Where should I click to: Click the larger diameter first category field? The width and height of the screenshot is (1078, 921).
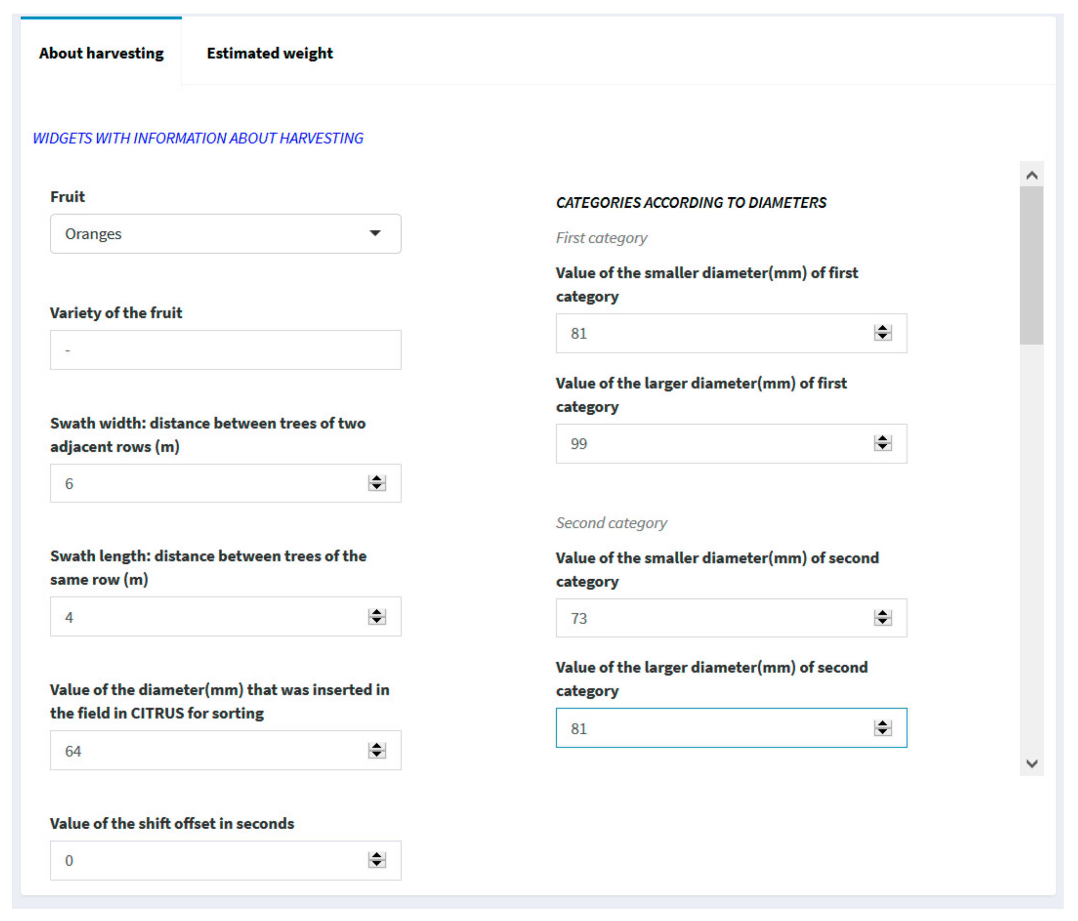click(713, 444)
